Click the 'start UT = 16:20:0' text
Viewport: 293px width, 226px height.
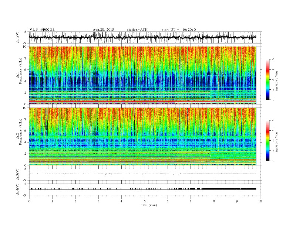[179, 30]
